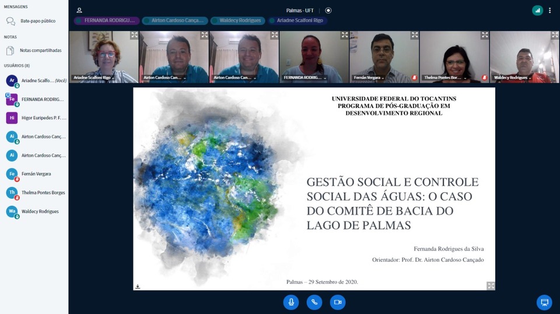Click the presentation screen button at bottom right
The height and width of the screenshot is (314, 560).
click(x=544, y=302)
